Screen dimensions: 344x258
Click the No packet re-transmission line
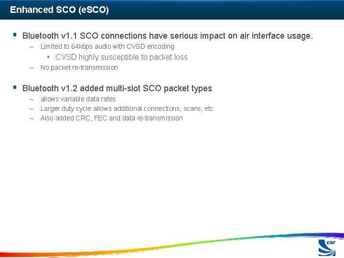(79, 67)
